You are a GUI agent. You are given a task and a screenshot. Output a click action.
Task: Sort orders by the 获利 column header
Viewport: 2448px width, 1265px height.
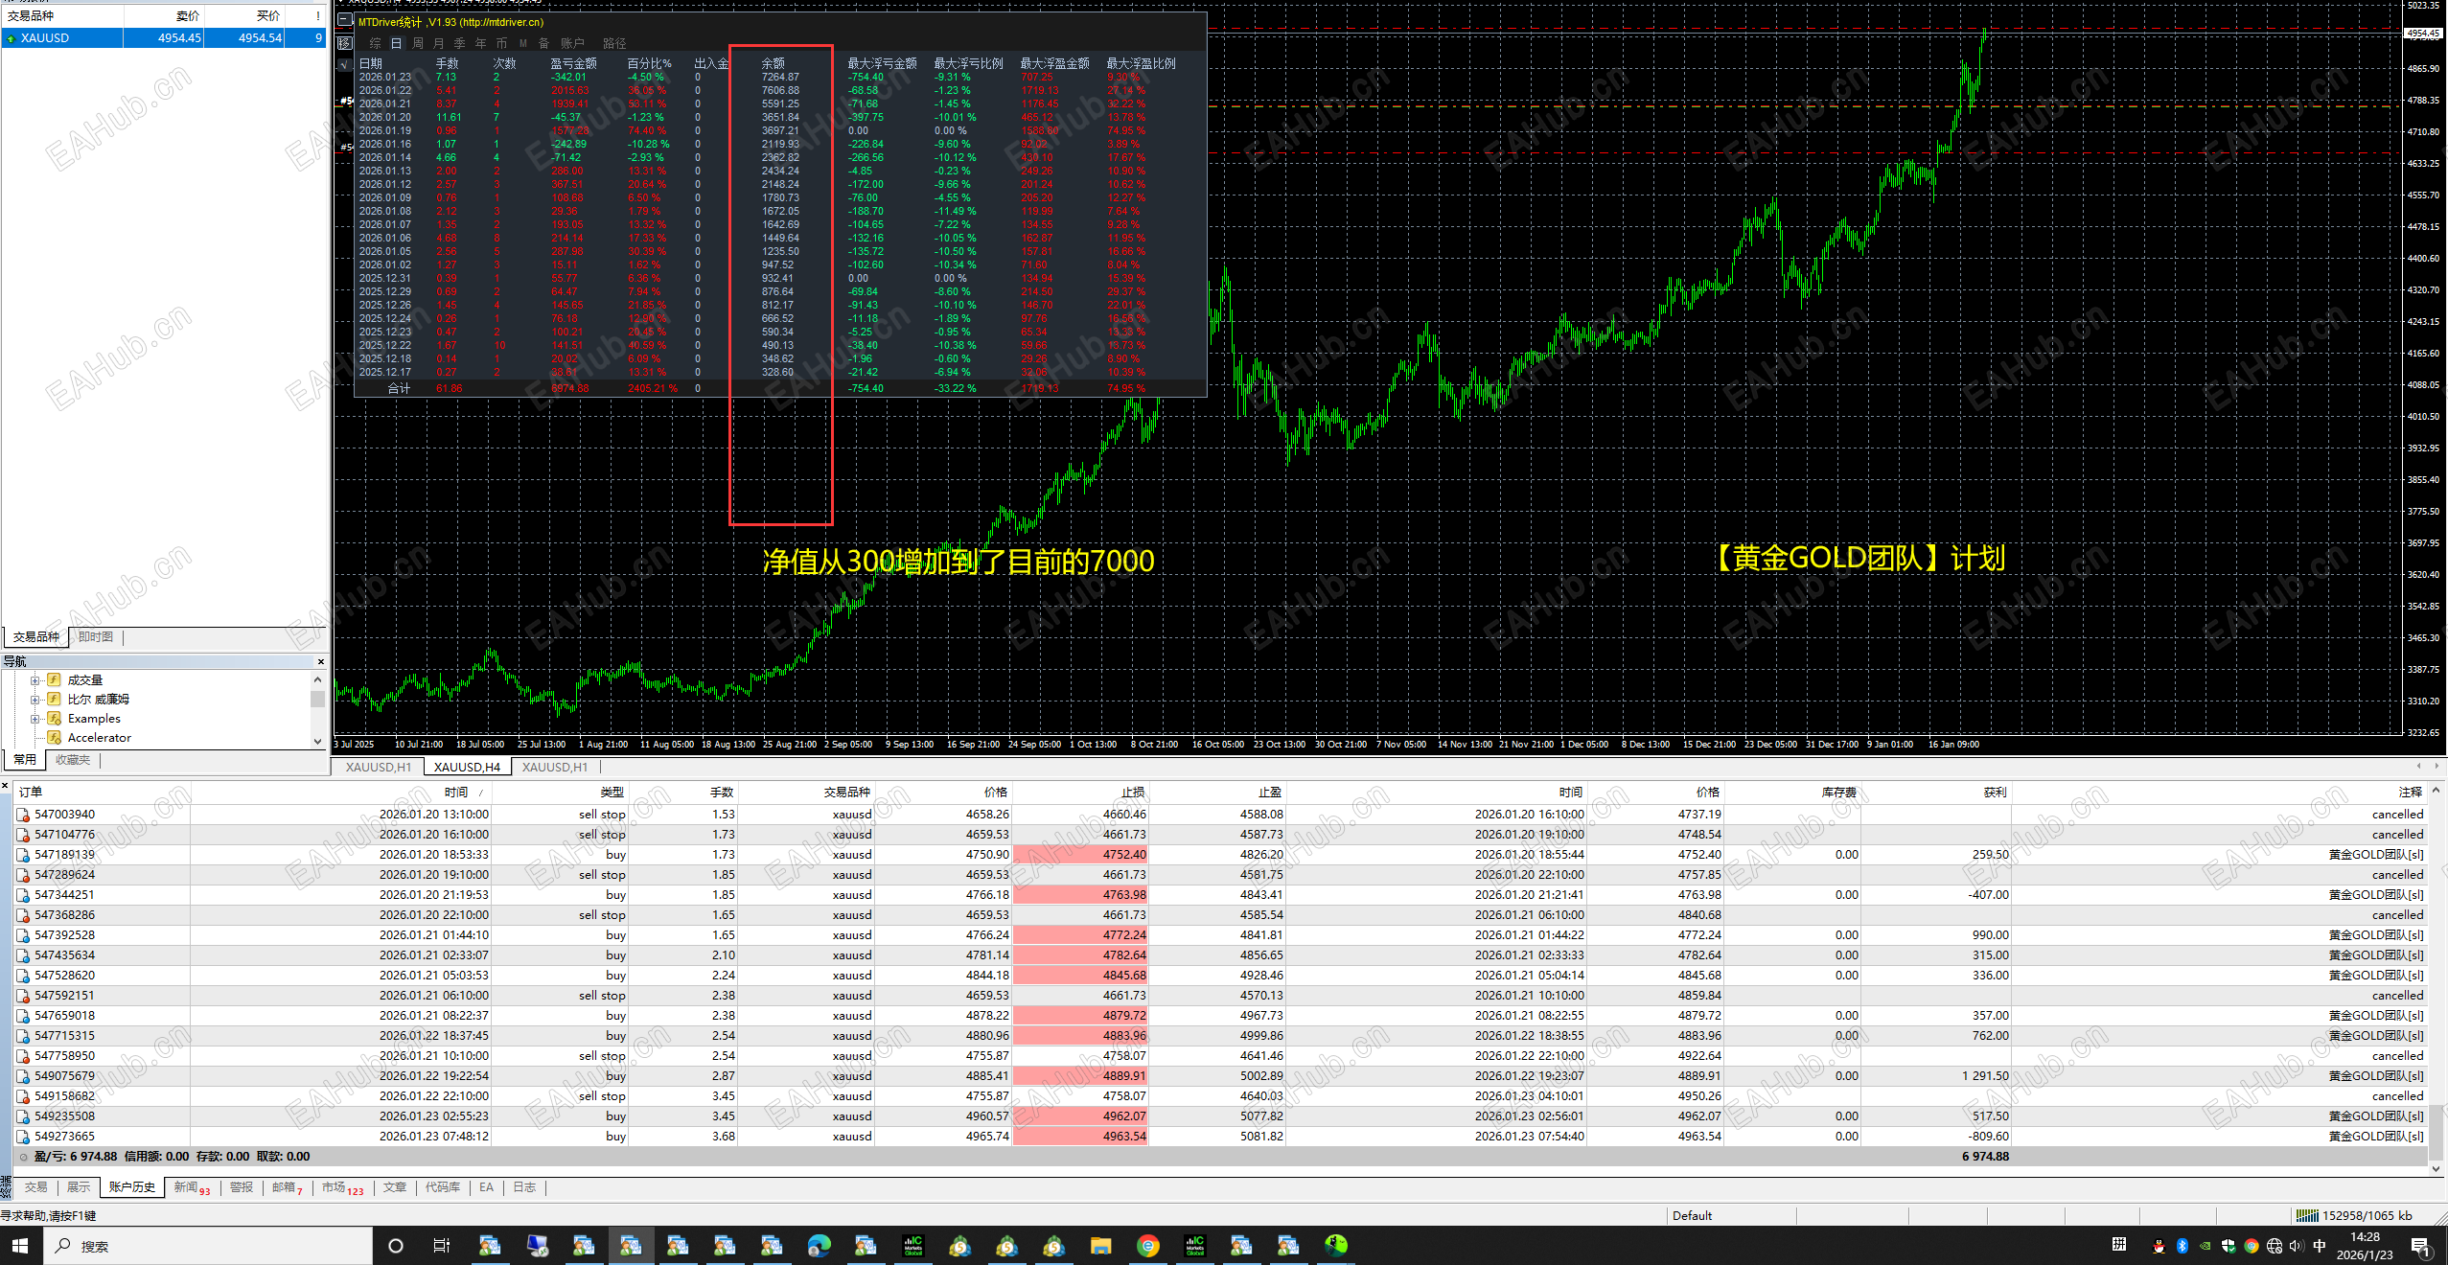1994,792
